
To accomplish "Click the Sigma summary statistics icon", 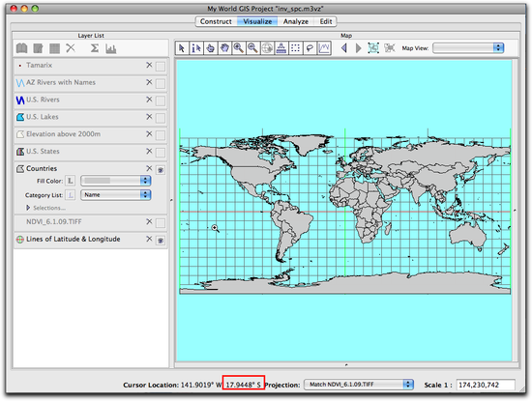I will coord(95,48).
